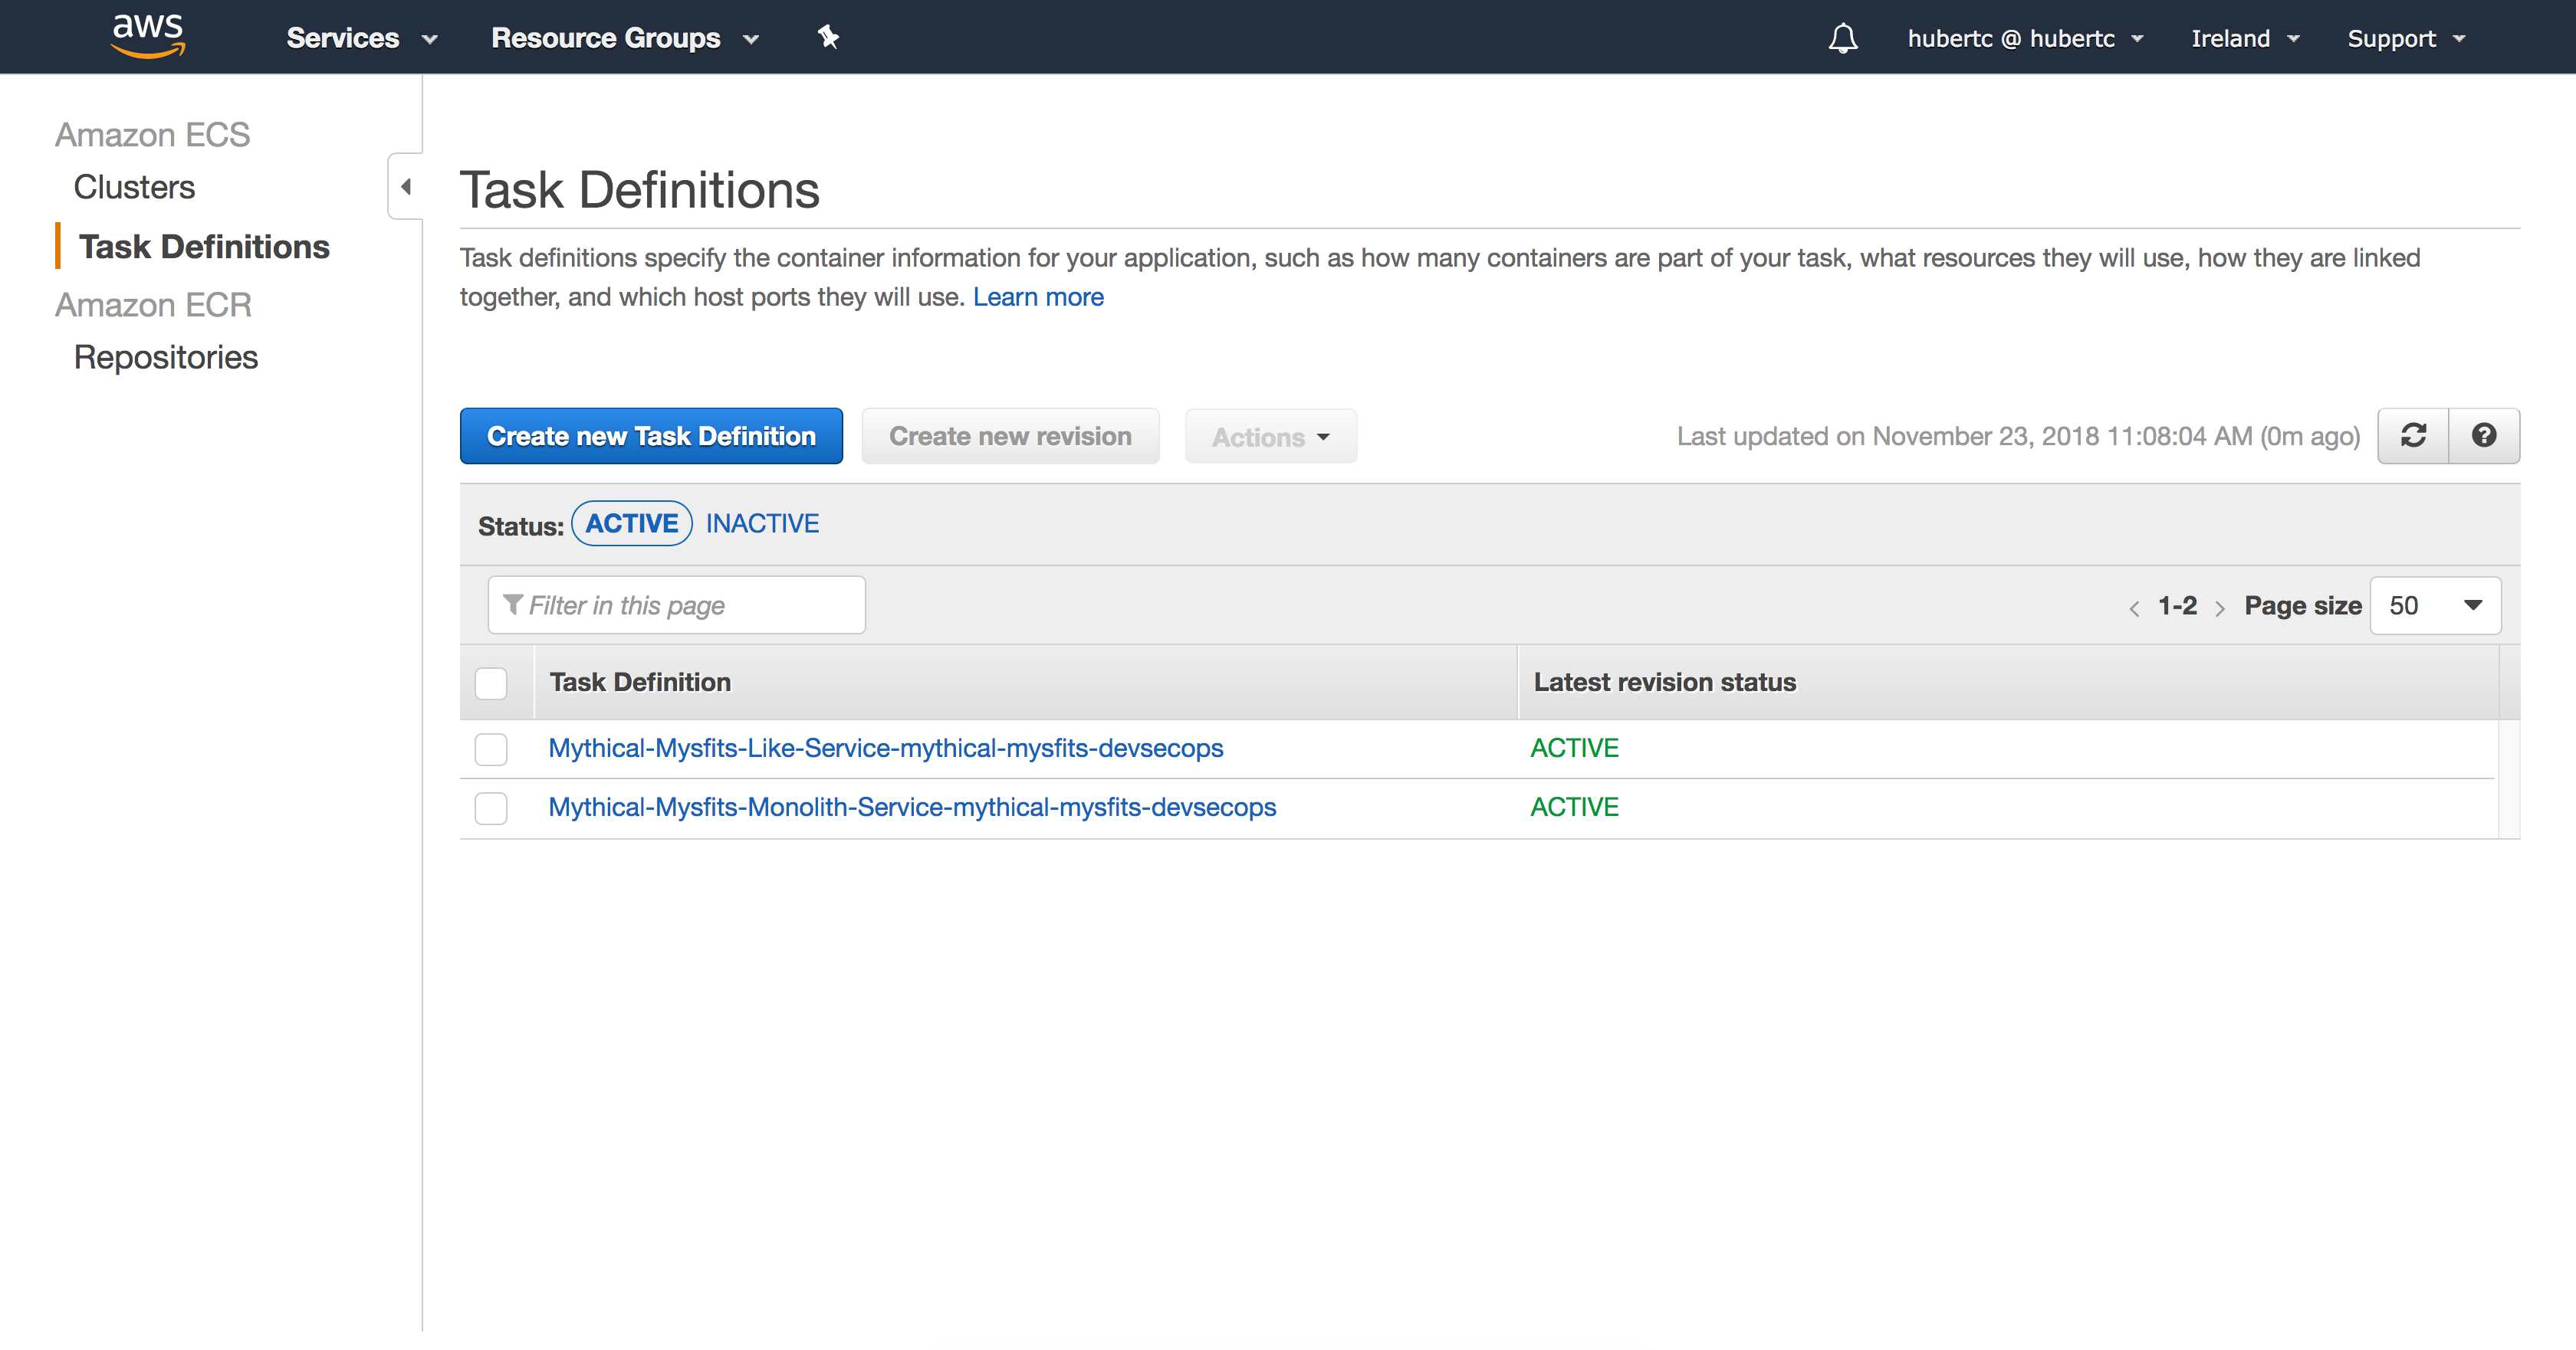This screenshot has width=2576, height=1350.
Task: Tick checkbox for Mythical-Mysfits-Like-Service row
Action: tap(491, 749)
